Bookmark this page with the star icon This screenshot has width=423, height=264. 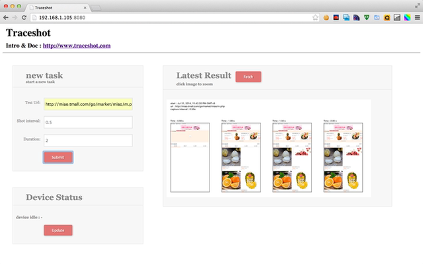click(x=315, y=18)
